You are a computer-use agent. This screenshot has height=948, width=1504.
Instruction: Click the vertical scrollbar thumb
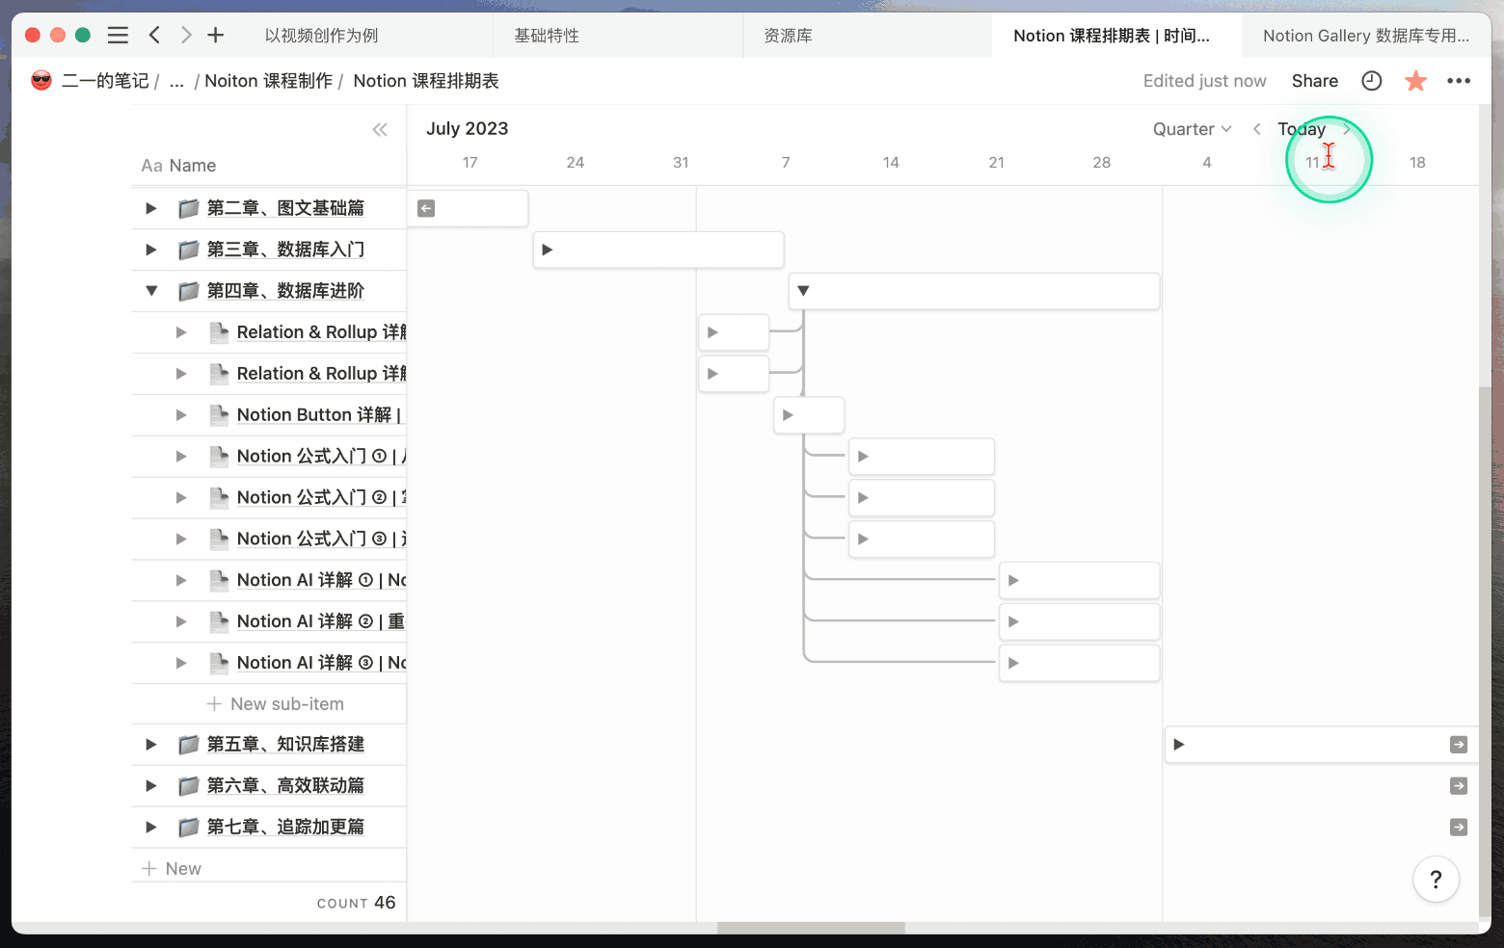(1485, 650)
